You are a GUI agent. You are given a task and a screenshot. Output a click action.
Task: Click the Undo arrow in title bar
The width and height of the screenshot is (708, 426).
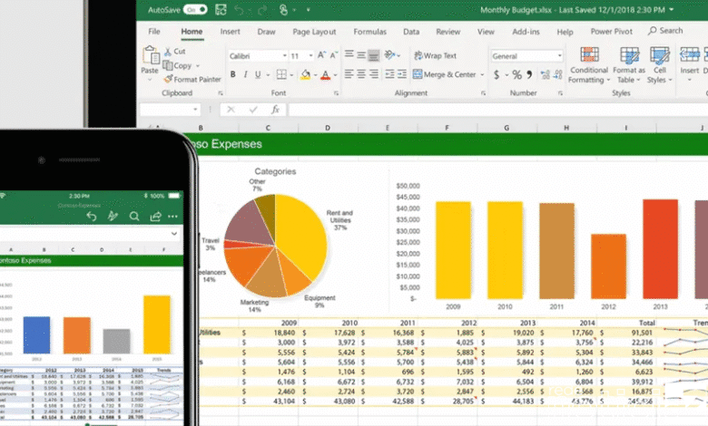(240, 10)
